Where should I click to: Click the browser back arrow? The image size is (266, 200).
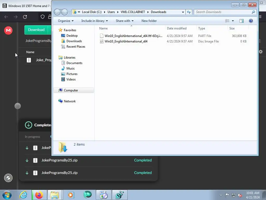click(x=6, y=17)
